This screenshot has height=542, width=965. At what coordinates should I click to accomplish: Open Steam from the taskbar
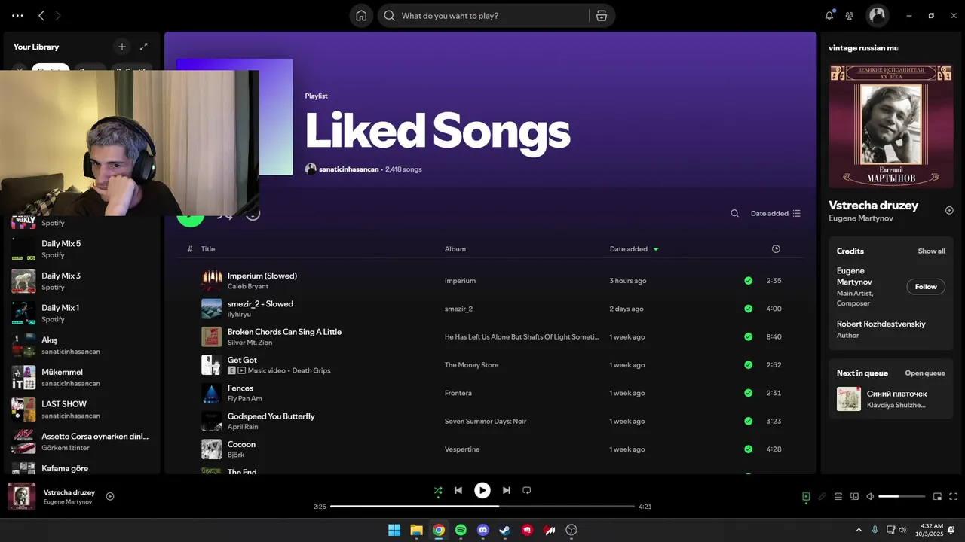click(x=505, y=530)
